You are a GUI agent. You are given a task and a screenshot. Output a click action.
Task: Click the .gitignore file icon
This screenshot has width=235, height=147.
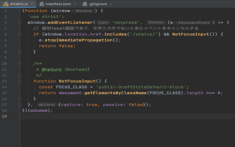click(85, 4)
